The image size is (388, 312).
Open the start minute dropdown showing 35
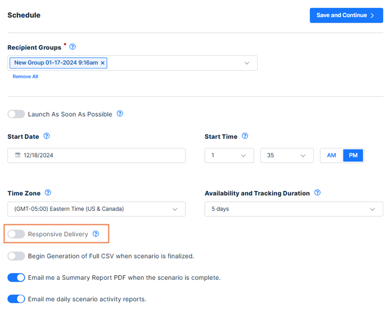[x=287, y=156]
